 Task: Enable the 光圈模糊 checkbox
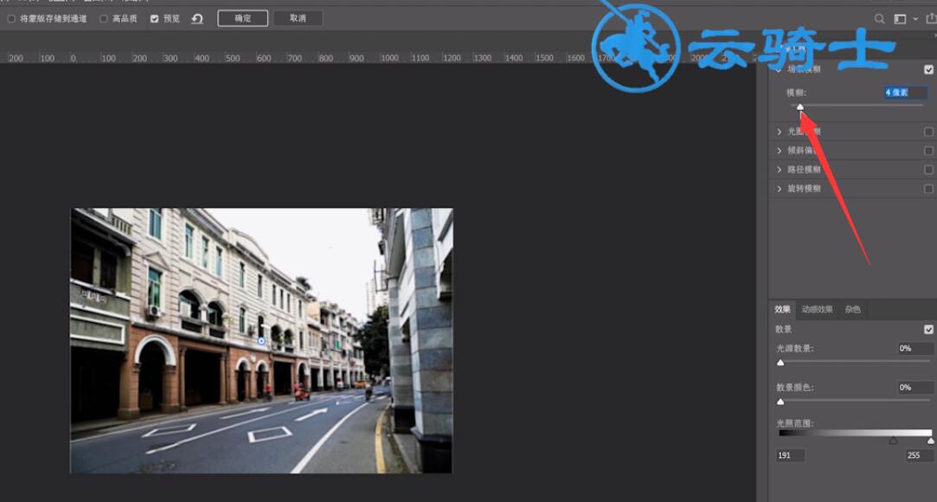(928, 132)
